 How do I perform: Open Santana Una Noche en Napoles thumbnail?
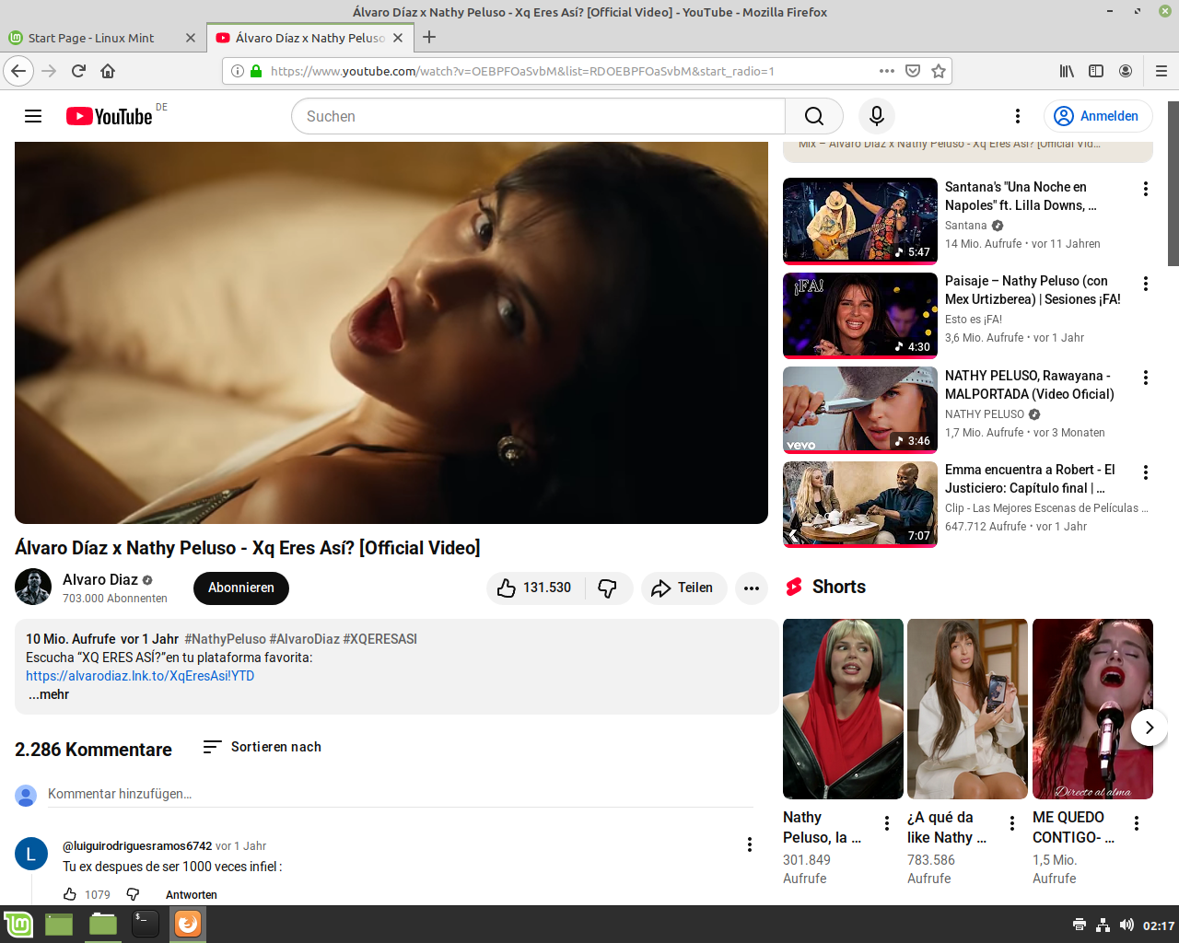(860, 220)
